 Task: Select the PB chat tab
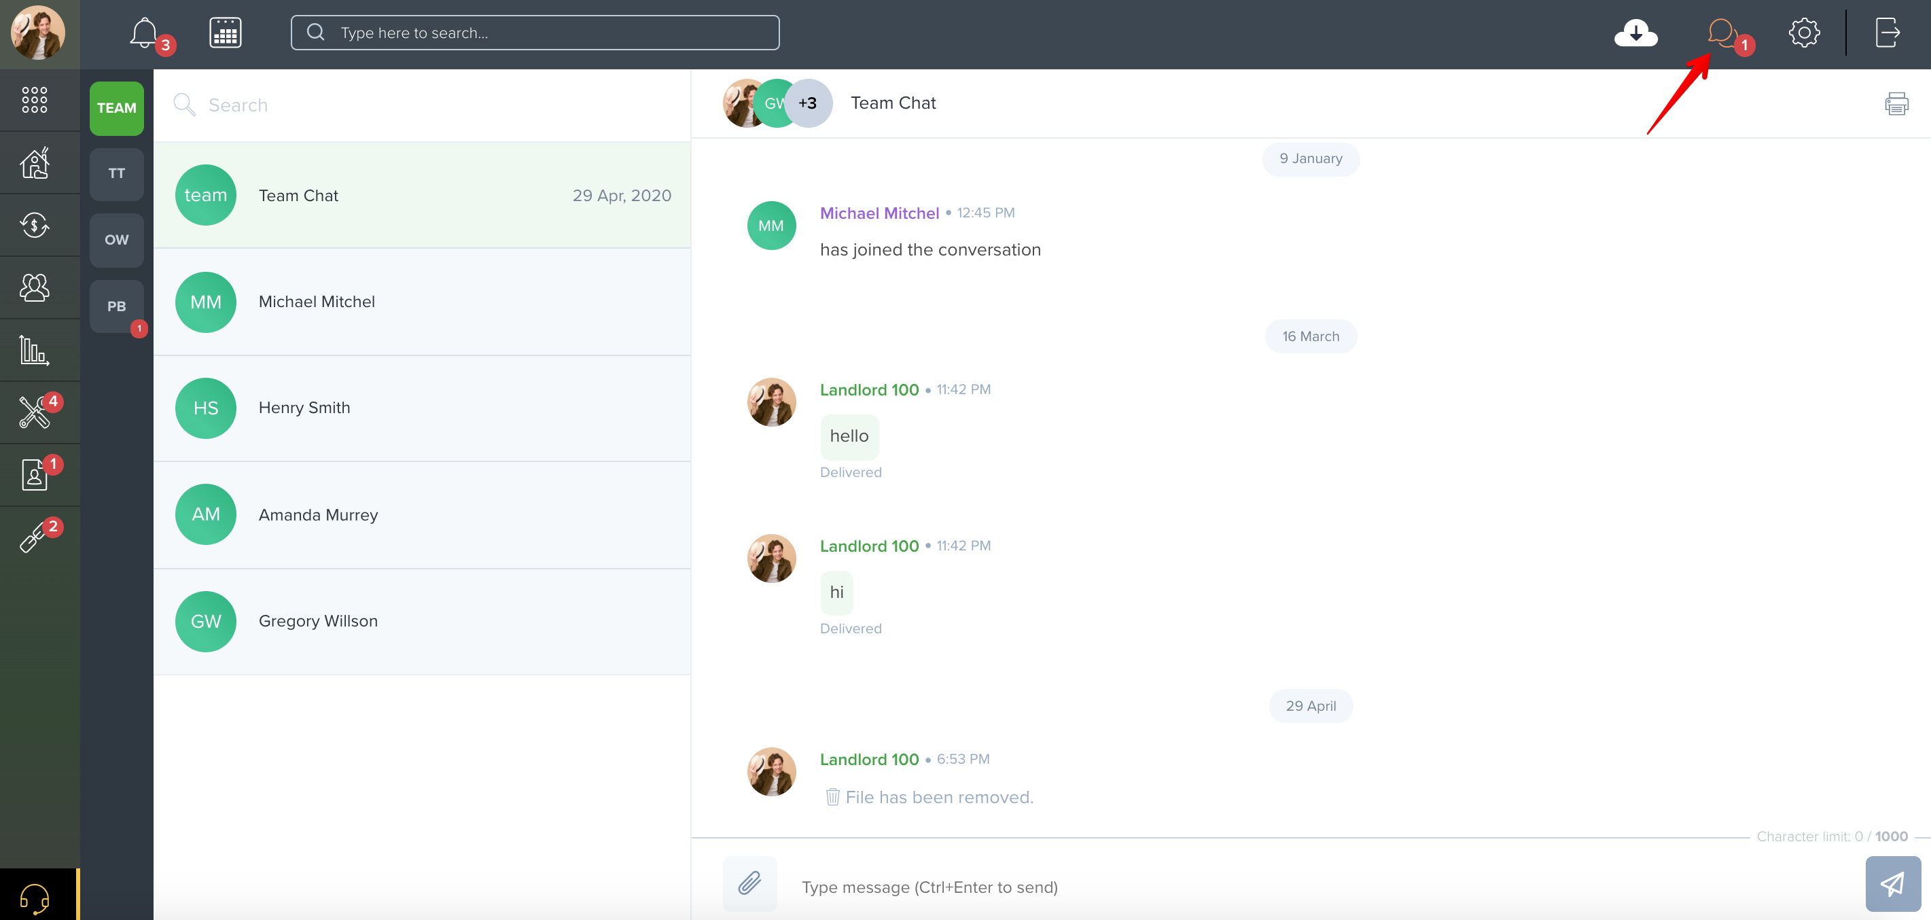coord(117,306)
